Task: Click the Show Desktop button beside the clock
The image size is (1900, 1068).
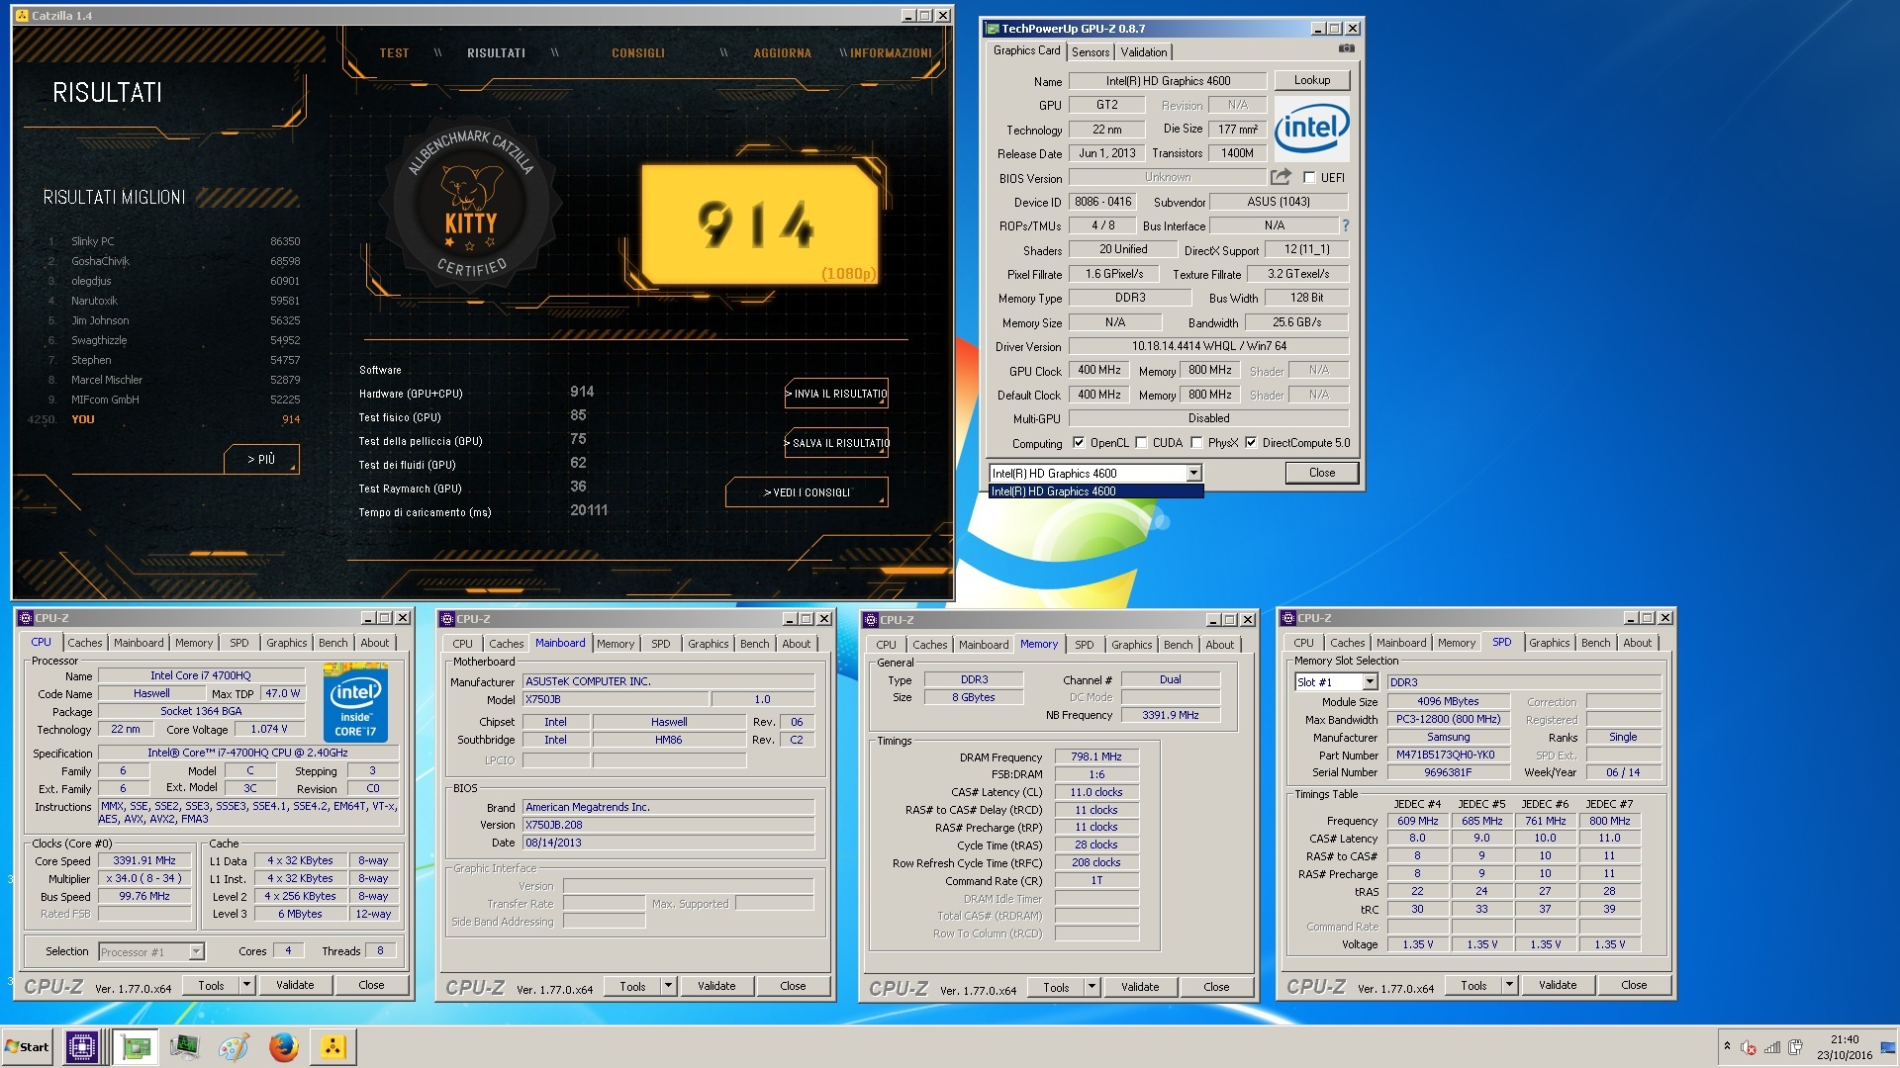Action: click(1888, 1046)
